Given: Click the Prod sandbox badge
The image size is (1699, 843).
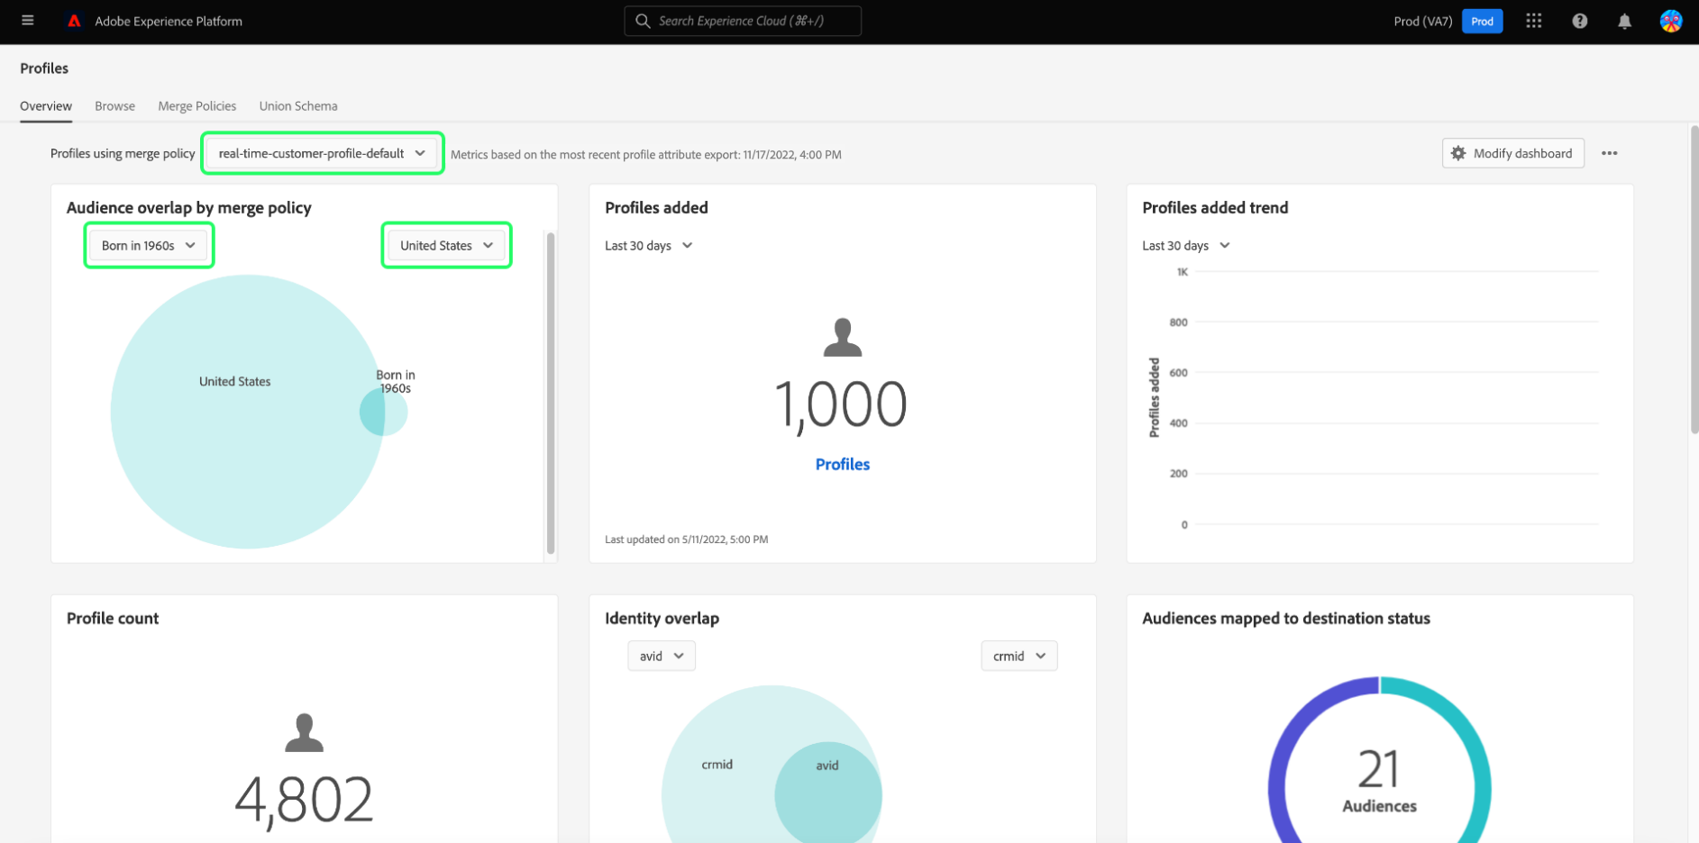Looking at the screenshot, I should coord(1483,21).
